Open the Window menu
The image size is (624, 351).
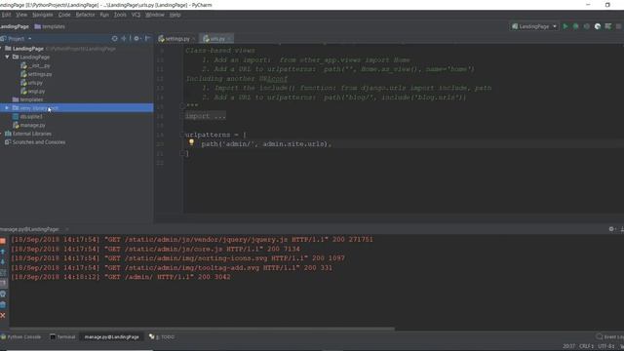(x=155, y=15)
